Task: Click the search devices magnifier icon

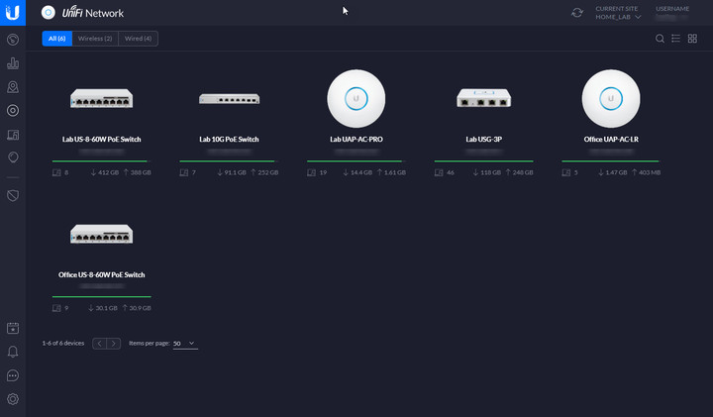Action: pos(660,39)
